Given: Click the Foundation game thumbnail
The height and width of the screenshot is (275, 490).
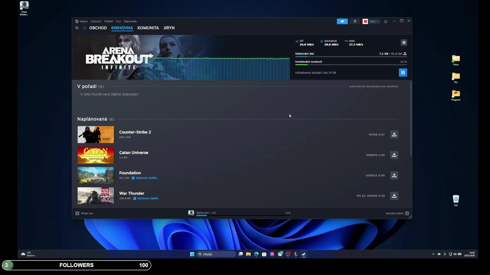Looking at the screenshot, I should pos(96,175).
